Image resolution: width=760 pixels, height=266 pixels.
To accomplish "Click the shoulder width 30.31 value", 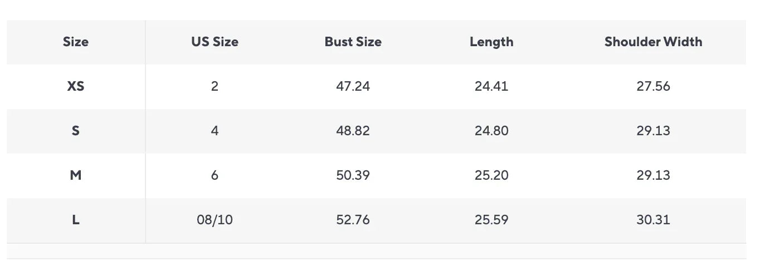I will [653, 220].
